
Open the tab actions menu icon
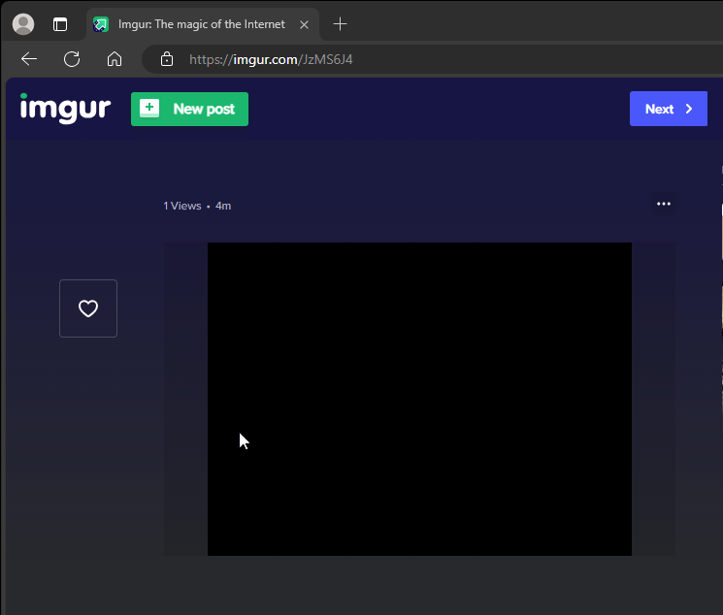click(60, 24)
